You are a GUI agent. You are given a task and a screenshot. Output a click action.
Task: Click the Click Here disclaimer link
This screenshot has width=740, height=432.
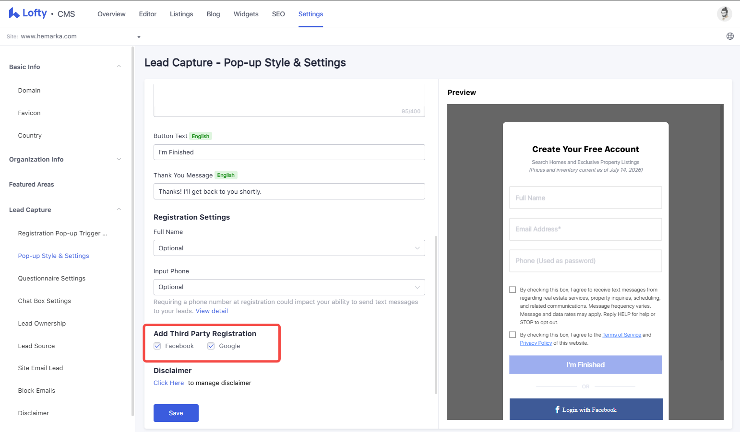click(x=168, y=383)
